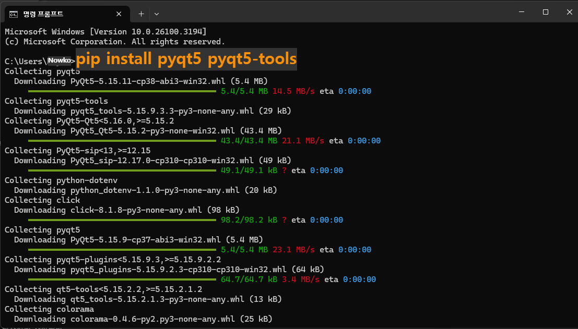
Task: Click 'Downloading colorama-0.4.6-py2.py3-none-any.whl (25 kB)' line
Action: [144, 320]
